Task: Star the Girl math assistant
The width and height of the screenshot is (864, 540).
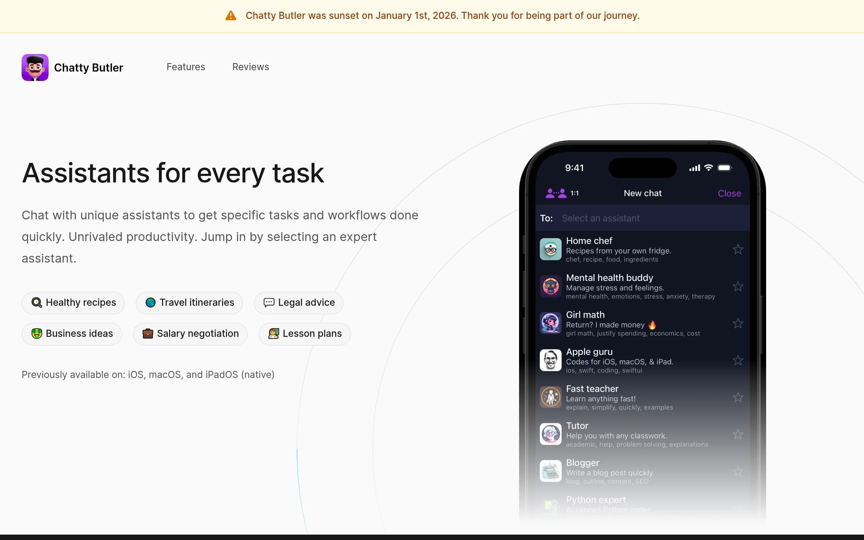Action: pyautogui.click(x=738, y=323)
